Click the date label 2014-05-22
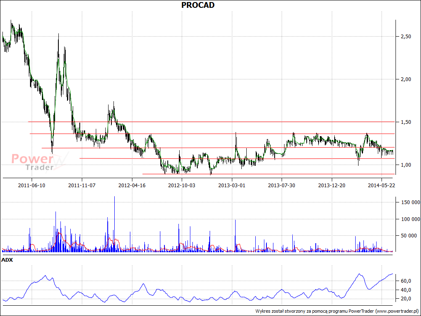The width and height of the screenshot is (421, 316). [381, 186]
